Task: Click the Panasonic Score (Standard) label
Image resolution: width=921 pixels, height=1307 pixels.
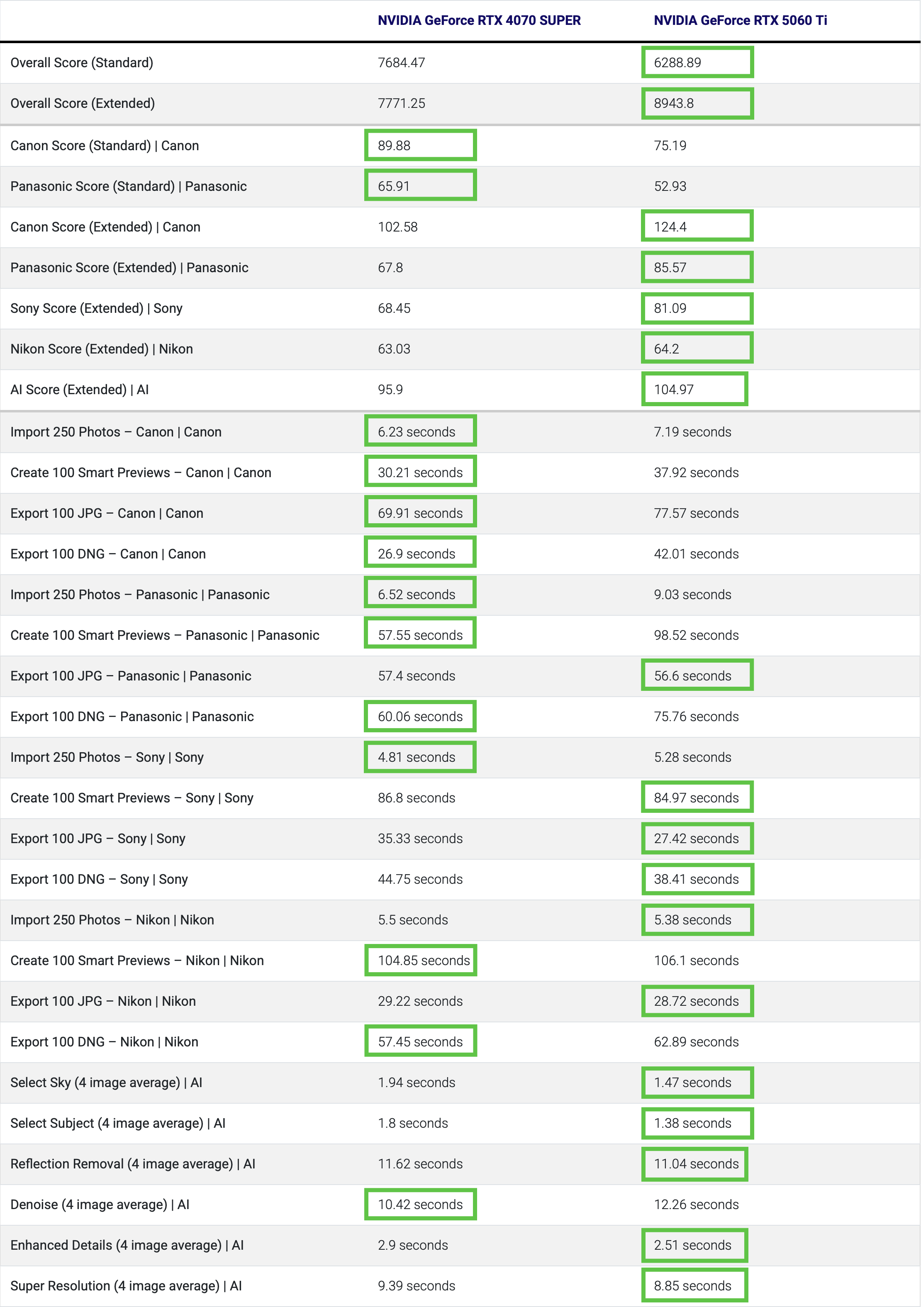Action: pos(129,186)
